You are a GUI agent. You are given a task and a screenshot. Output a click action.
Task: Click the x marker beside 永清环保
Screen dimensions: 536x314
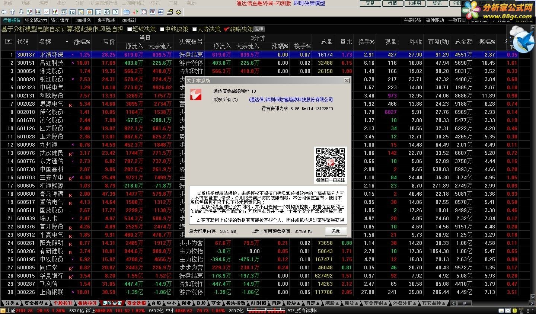click(x=73, y=55)
